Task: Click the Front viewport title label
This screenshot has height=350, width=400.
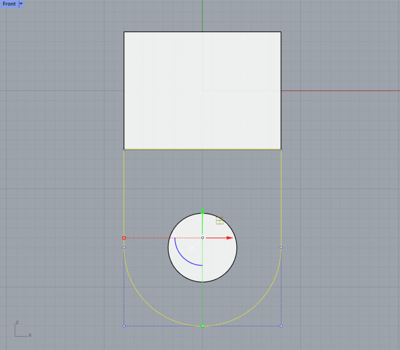Action: pyautogui.click(x=9, y=4)
